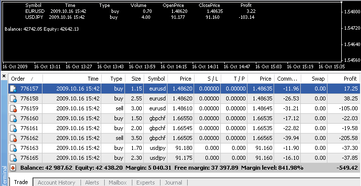This screenshot has width=361, height=186.
Task: Click the 1.54800 price scale label
Action: pos(352,12)
